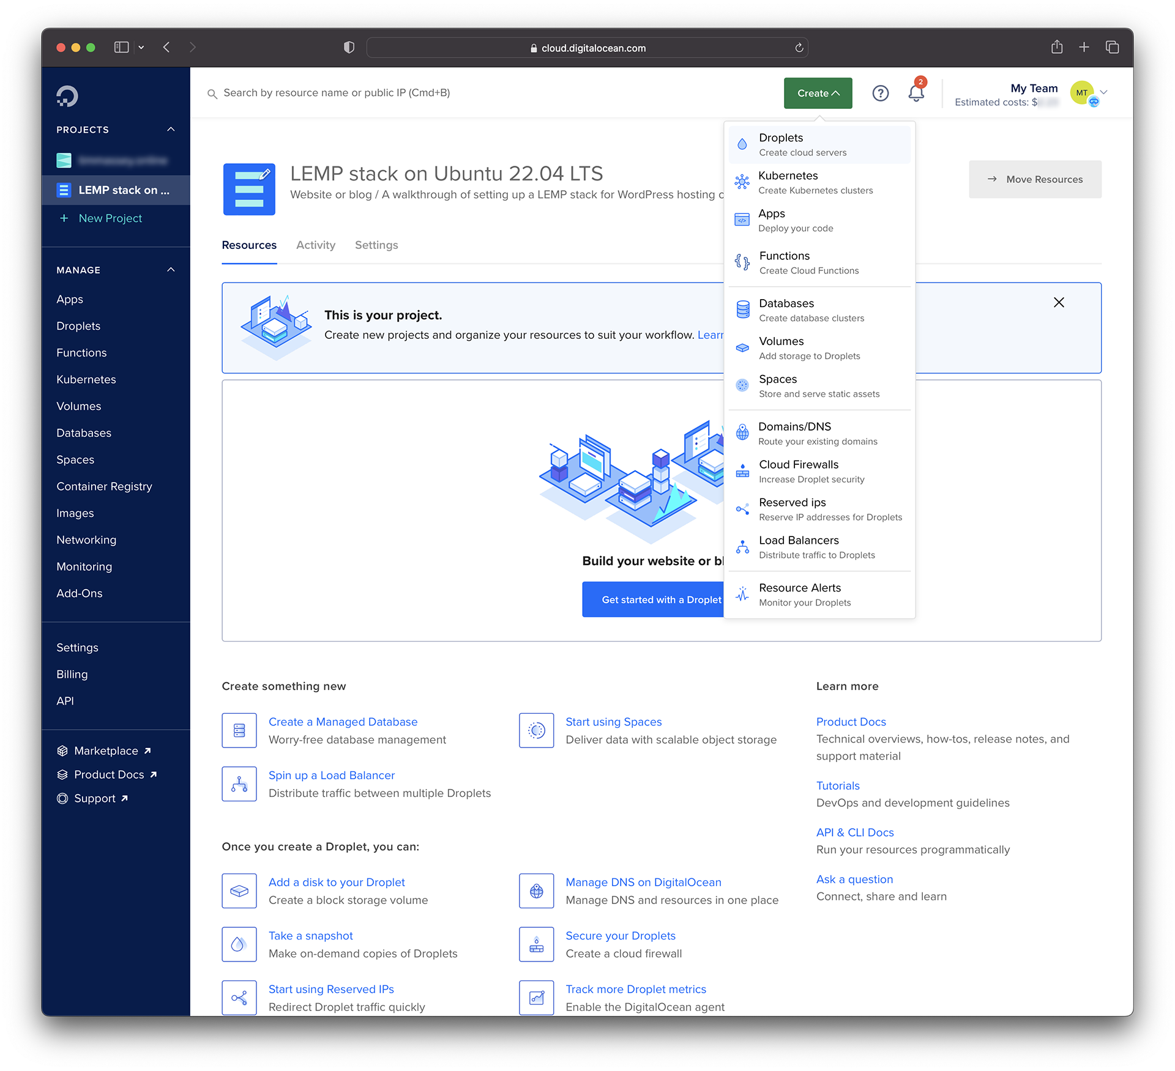Show all browser tabs overview icon
The height and width of the screenshot is (1071, 1175).
(1112, 47)
